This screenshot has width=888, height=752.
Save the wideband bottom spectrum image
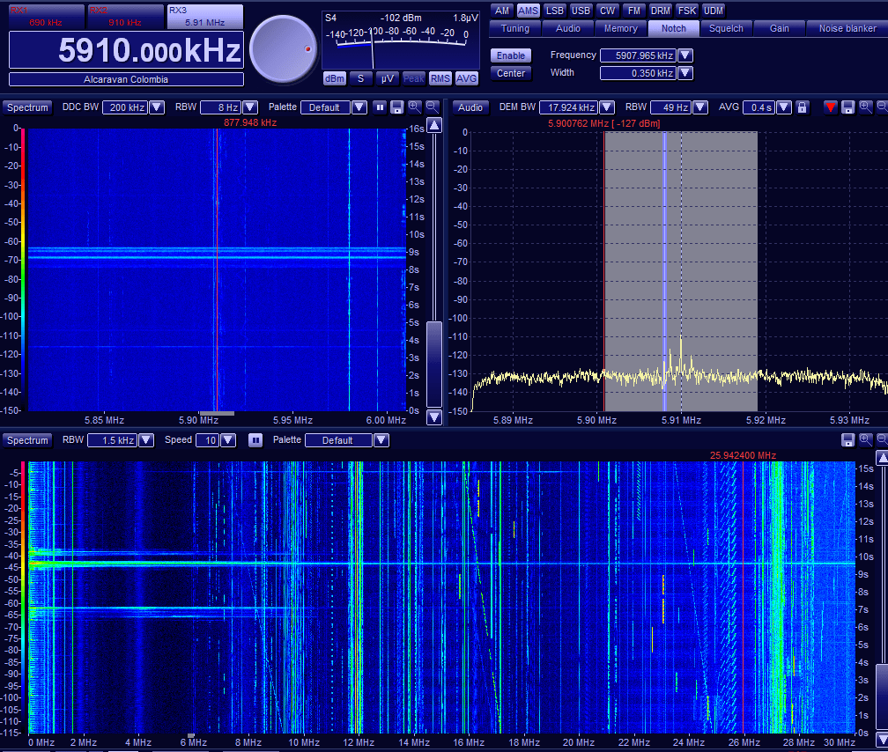(847, 440)
